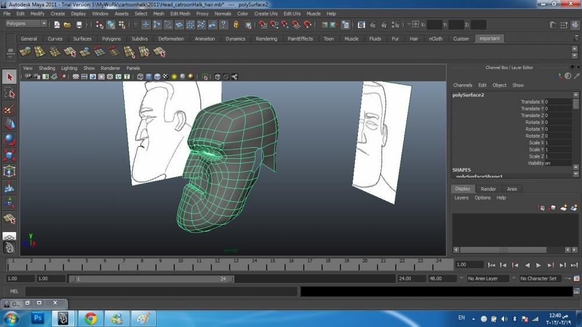Select the arrow Select tool in toolbox

9,77
